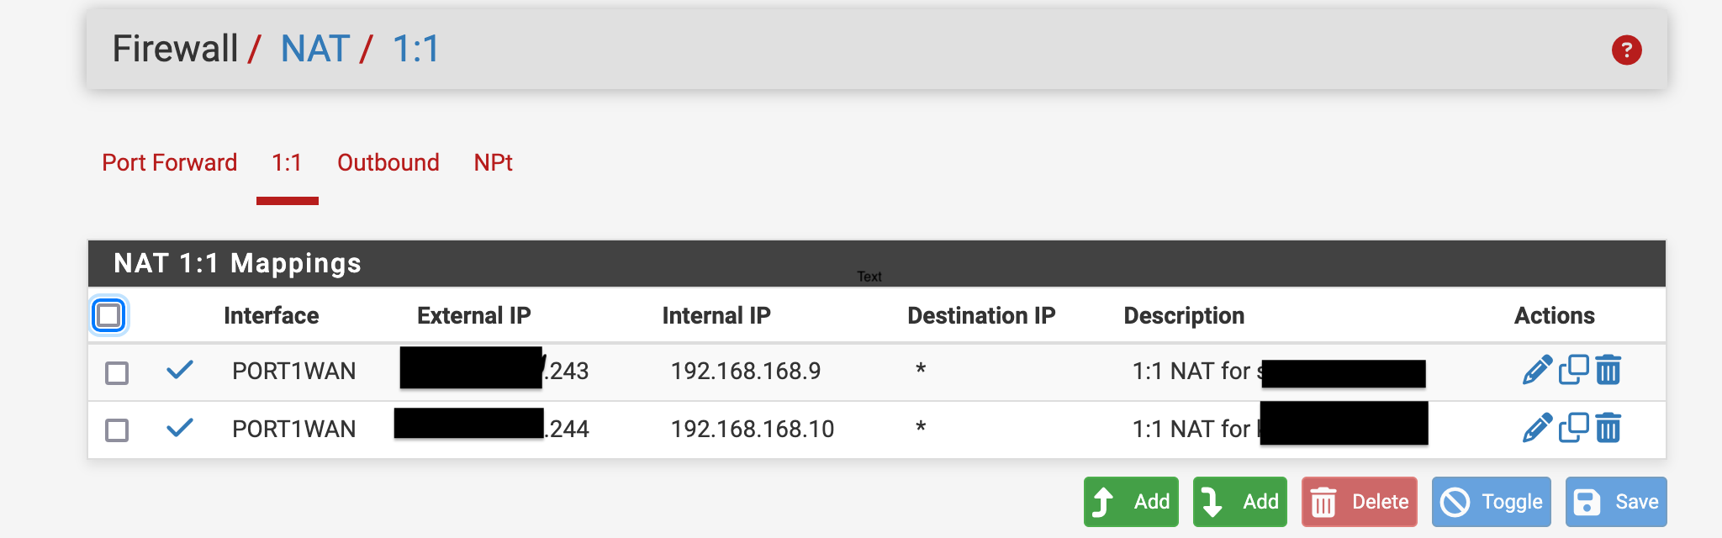1722x538 pixels.
Task: Duplicate the 192.168.168.10 mapping via copy icon
Action: (x=1573, y=428)
